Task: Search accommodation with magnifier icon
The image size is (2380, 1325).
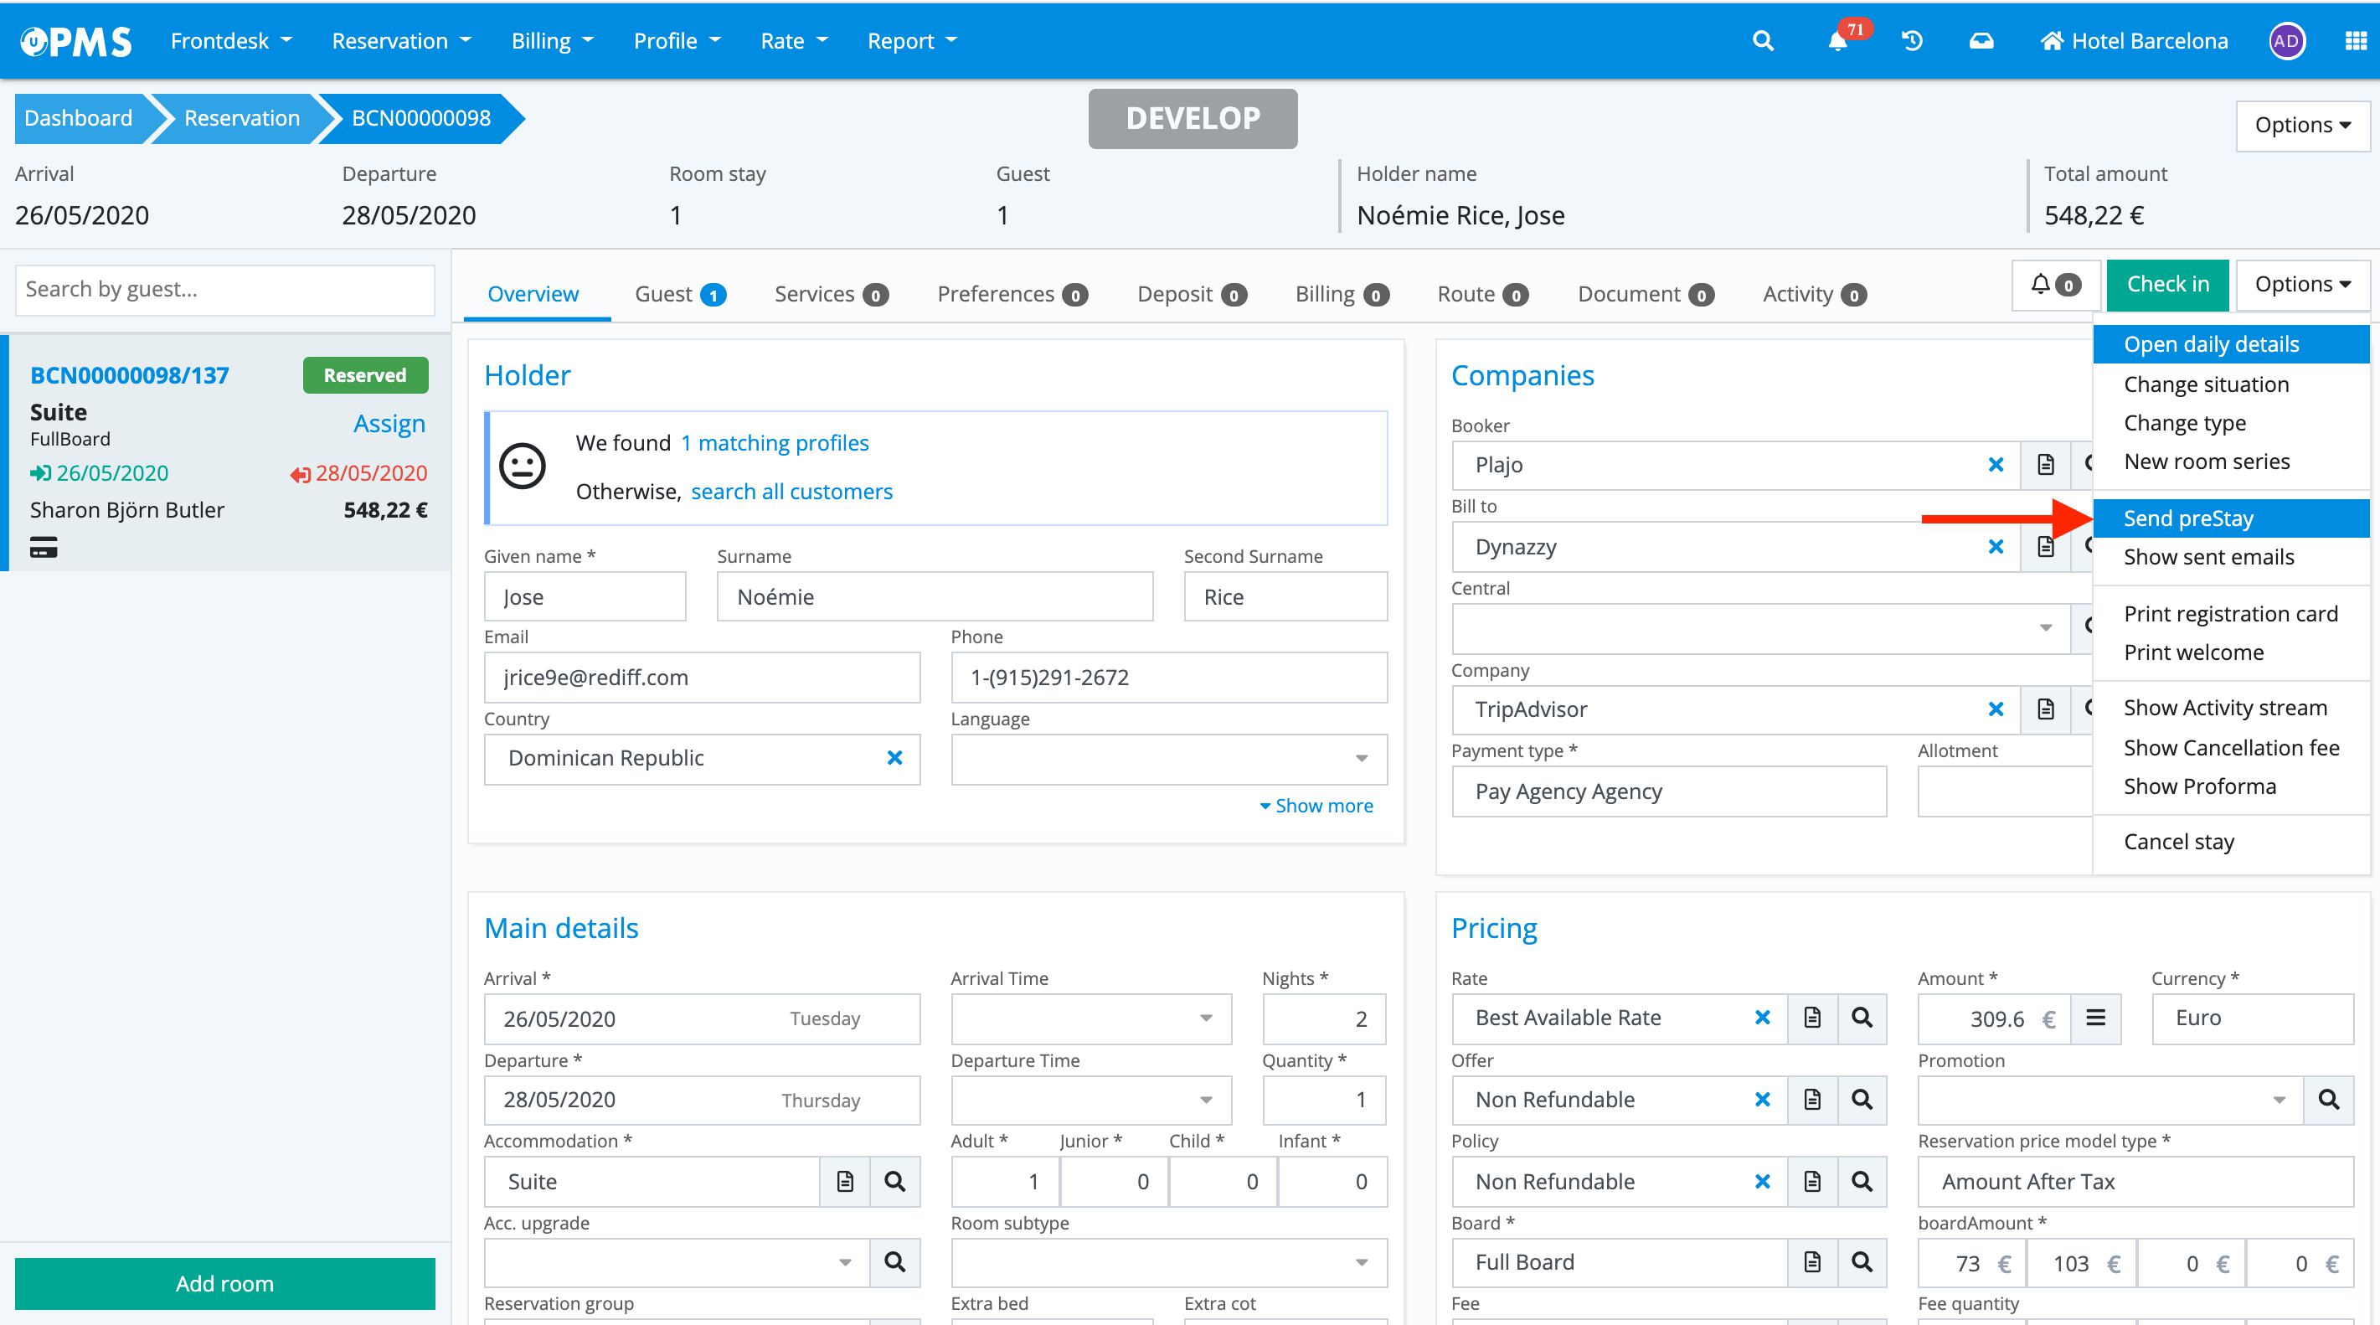Action: [894, 1181]
